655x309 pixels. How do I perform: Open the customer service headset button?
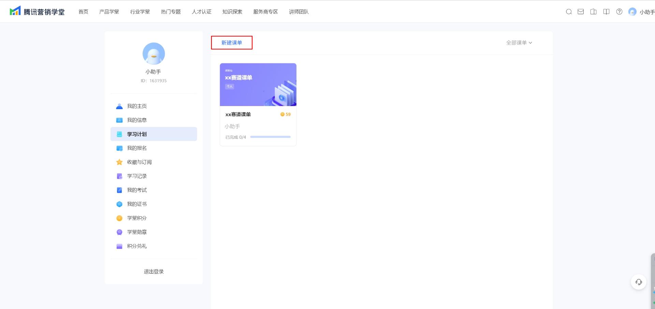tap(639, 282)
